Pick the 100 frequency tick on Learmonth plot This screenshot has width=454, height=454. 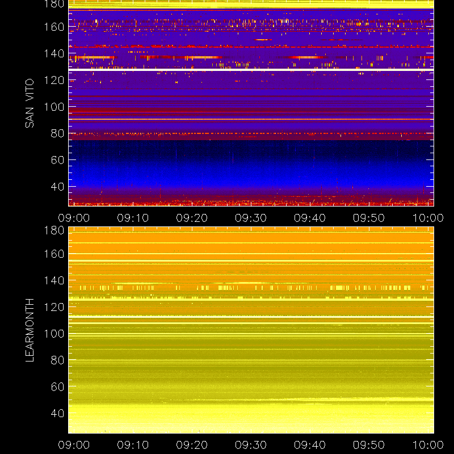54,334
